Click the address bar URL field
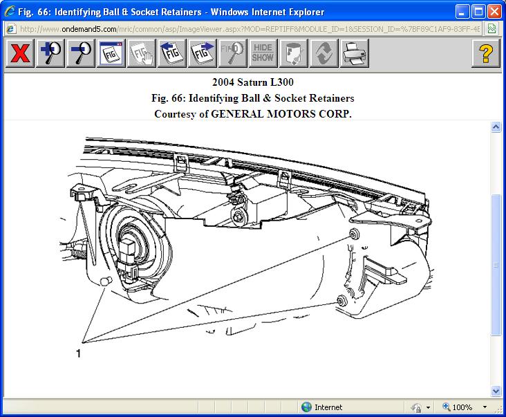This screenshot has height=417, width=506. point(249,28)
